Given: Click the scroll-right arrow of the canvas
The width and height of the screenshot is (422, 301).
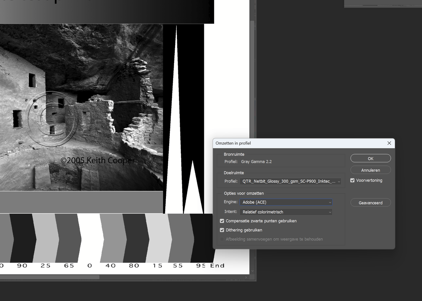Looking at the screenshot, I should pos(247,277).
